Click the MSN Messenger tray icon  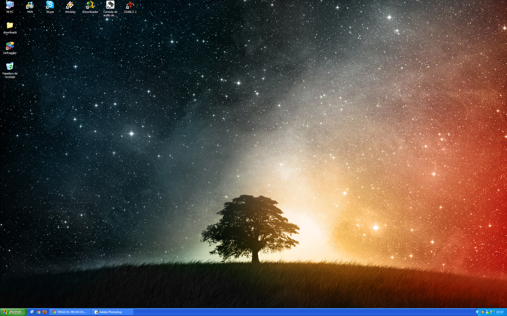click(487, 312)
